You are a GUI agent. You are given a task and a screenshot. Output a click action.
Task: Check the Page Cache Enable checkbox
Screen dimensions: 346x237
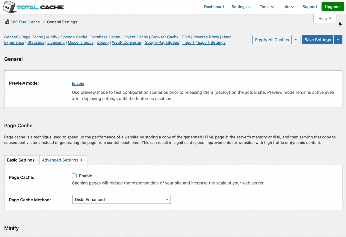click(x=74, y=176)
